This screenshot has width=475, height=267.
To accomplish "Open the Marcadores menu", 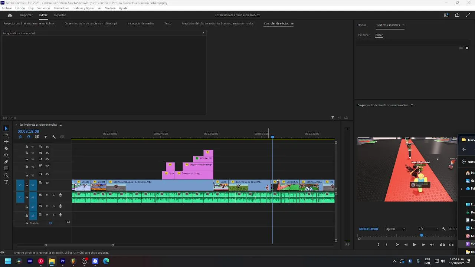I will point(61,8).
